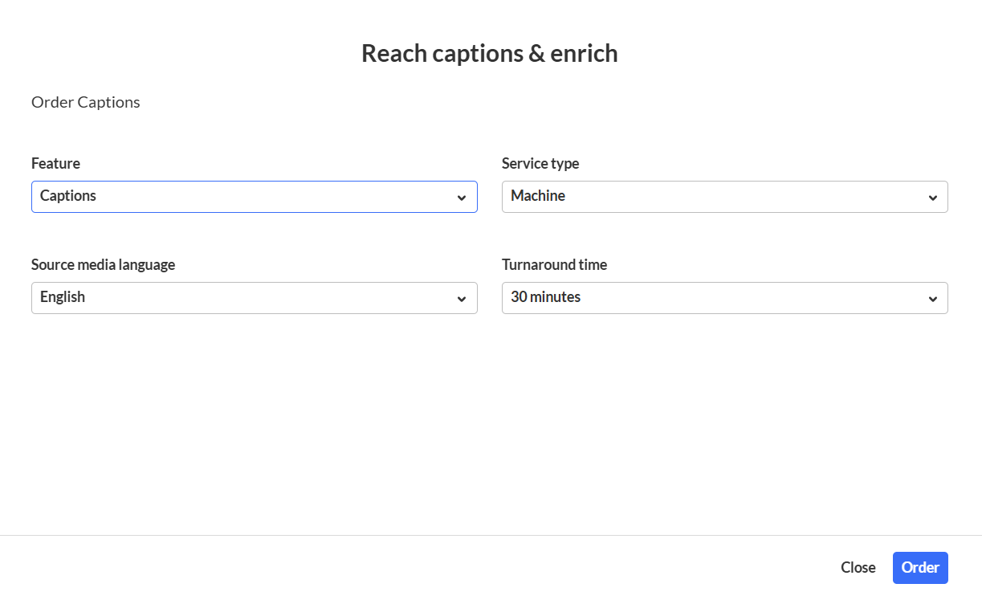The image size is (982, 596).
Task: Click the 'Order Captions' subheading
Action: coord(86,102)
